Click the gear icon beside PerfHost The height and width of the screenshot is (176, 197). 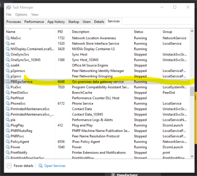(8, 98)
